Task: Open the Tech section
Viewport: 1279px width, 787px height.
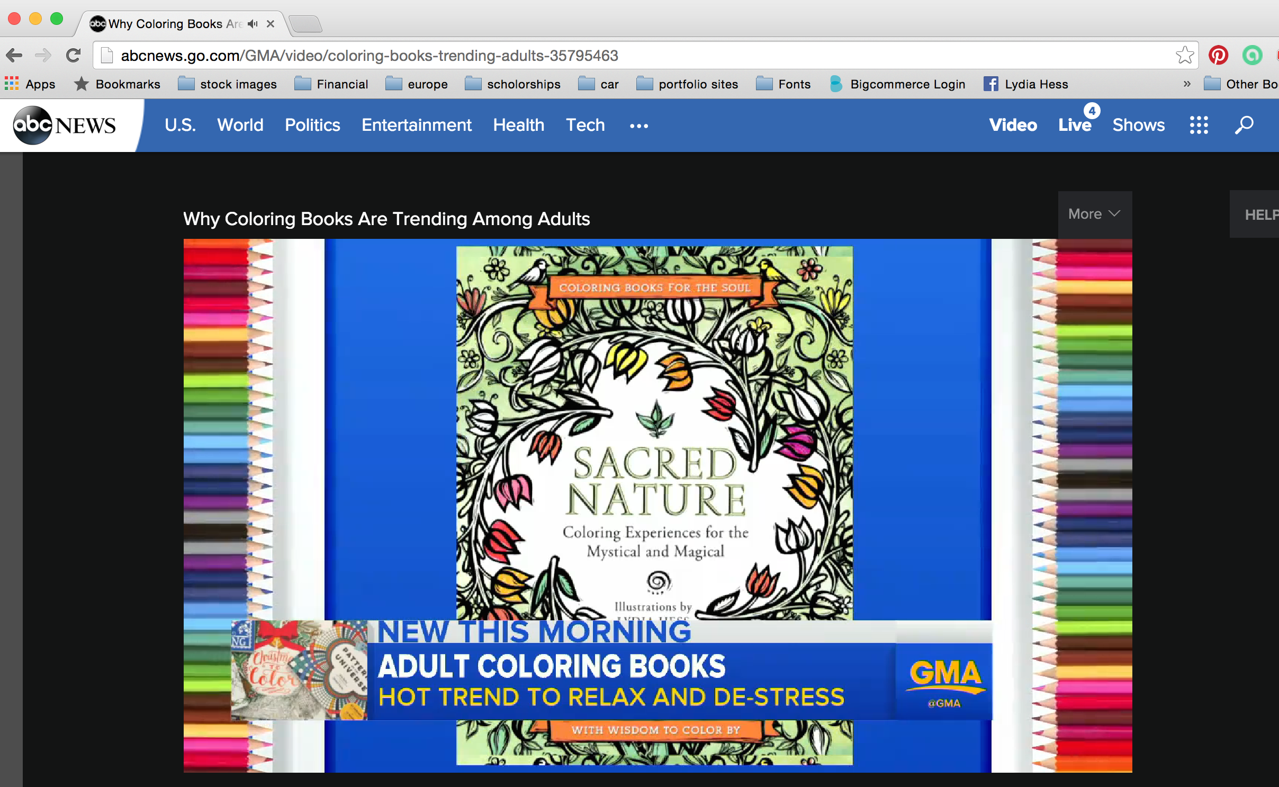Action: tap(585, 125)
